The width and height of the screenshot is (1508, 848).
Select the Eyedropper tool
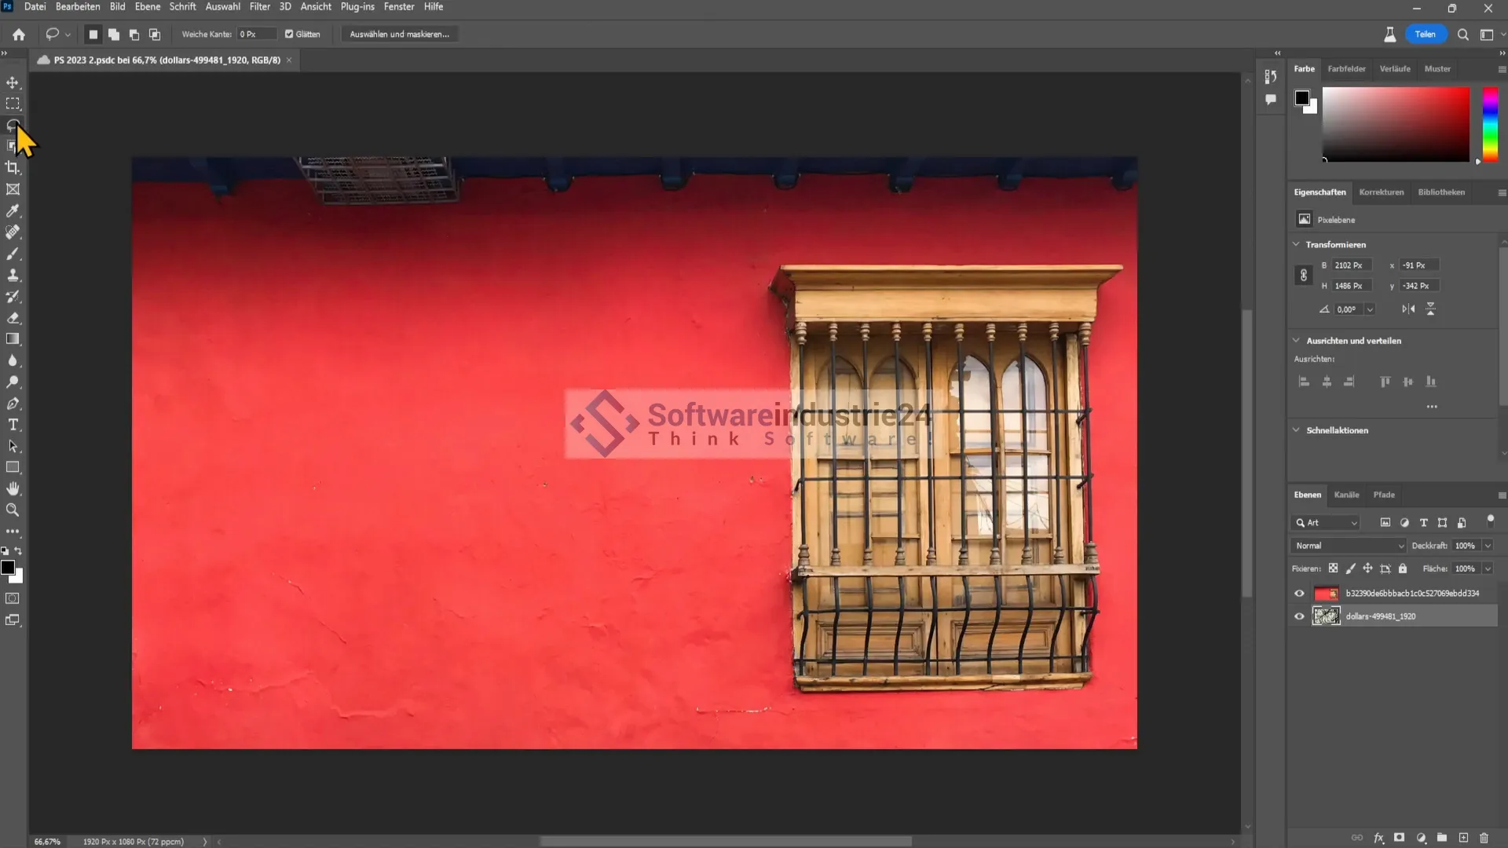13,210
